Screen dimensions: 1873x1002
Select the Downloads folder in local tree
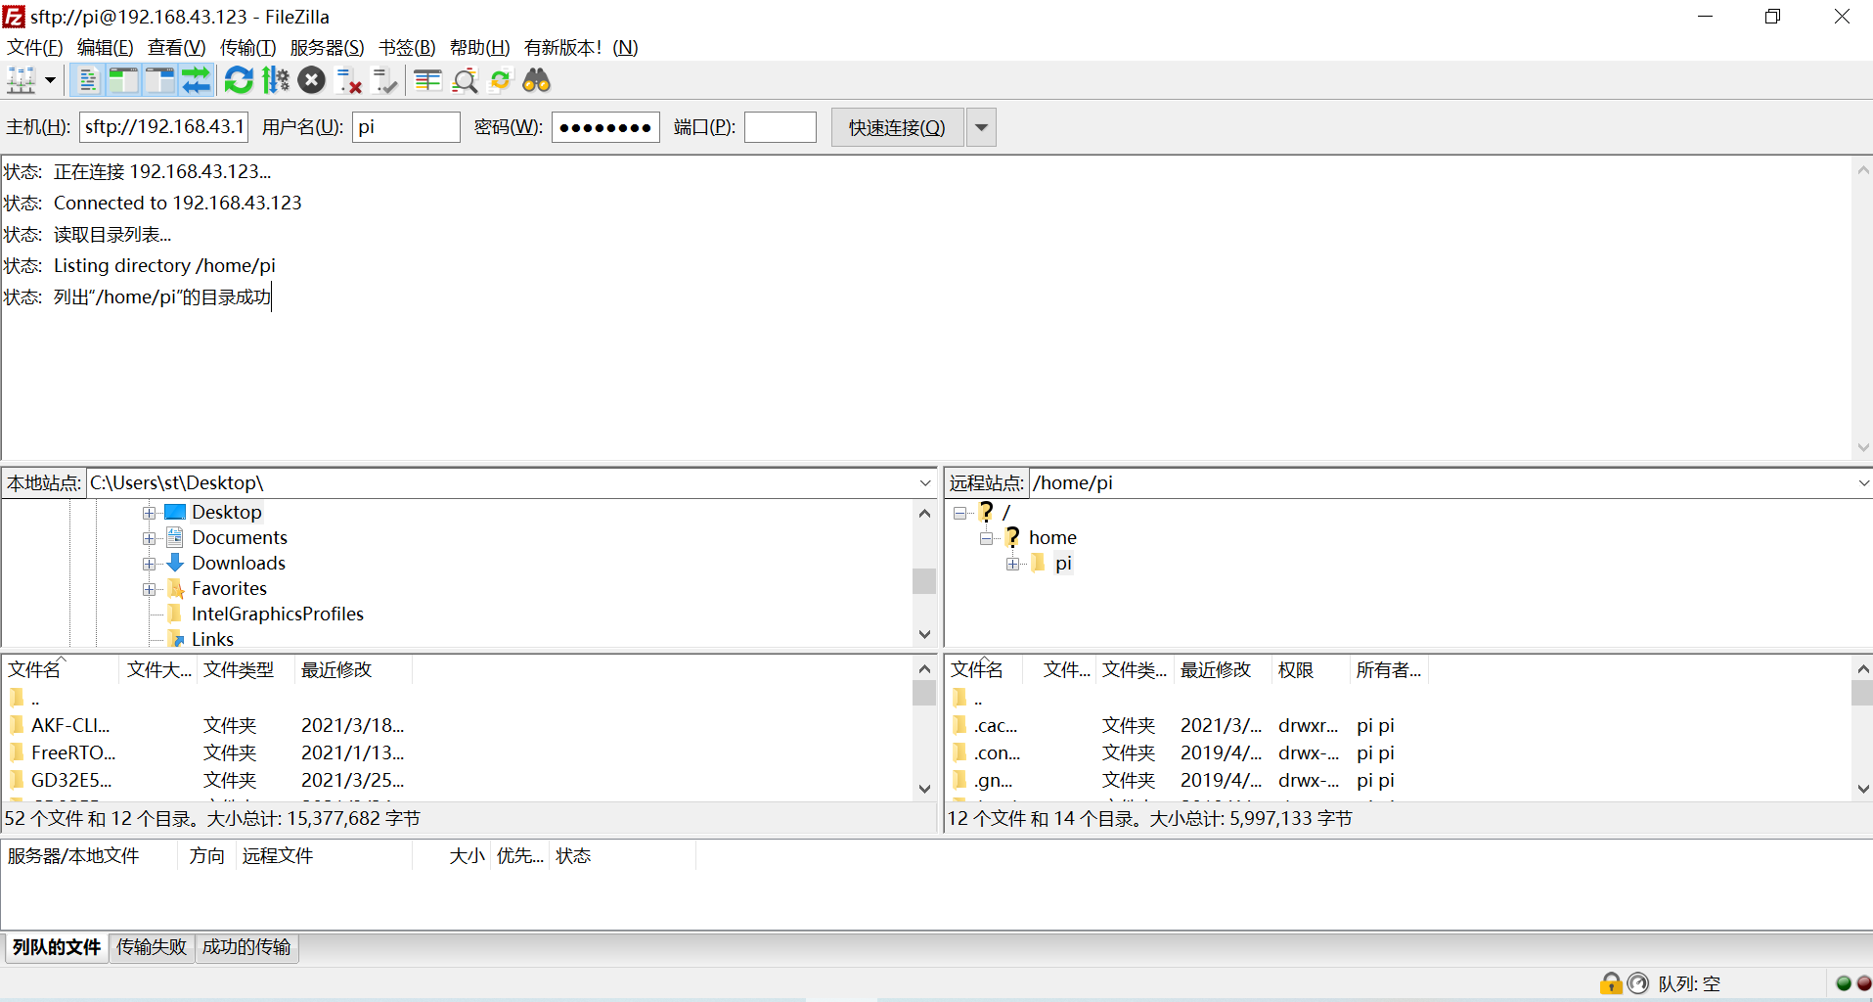[x=238, y=563]
